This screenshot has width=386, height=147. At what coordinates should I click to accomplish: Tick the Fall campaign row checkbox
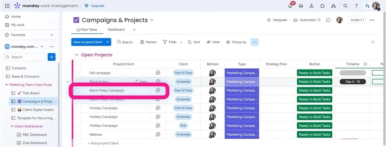click(77, 73)
